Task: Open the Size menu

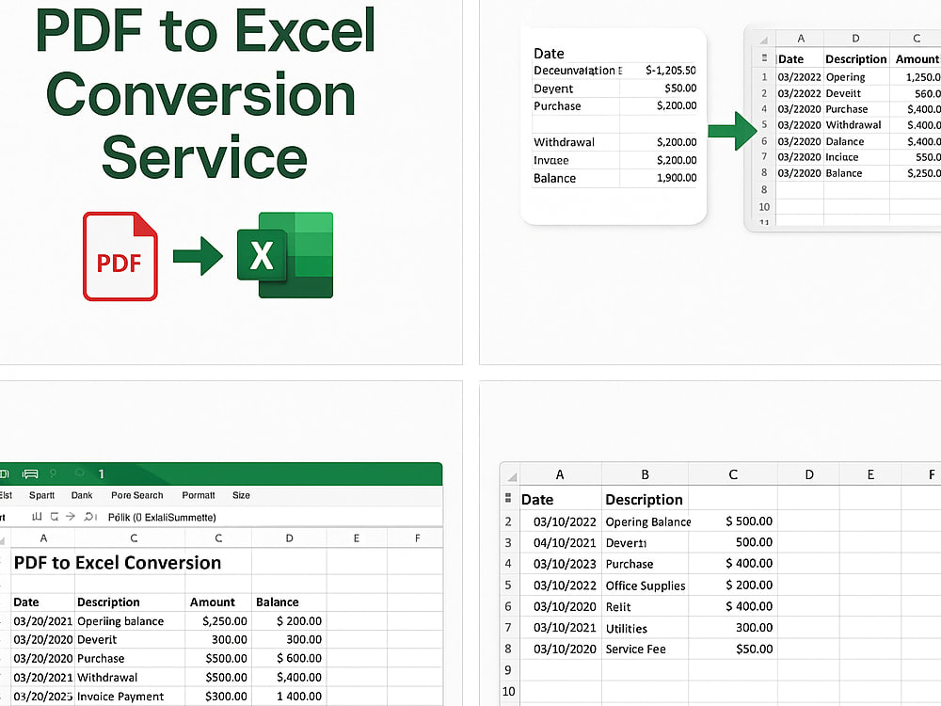Action: click(x=241, y=495)
